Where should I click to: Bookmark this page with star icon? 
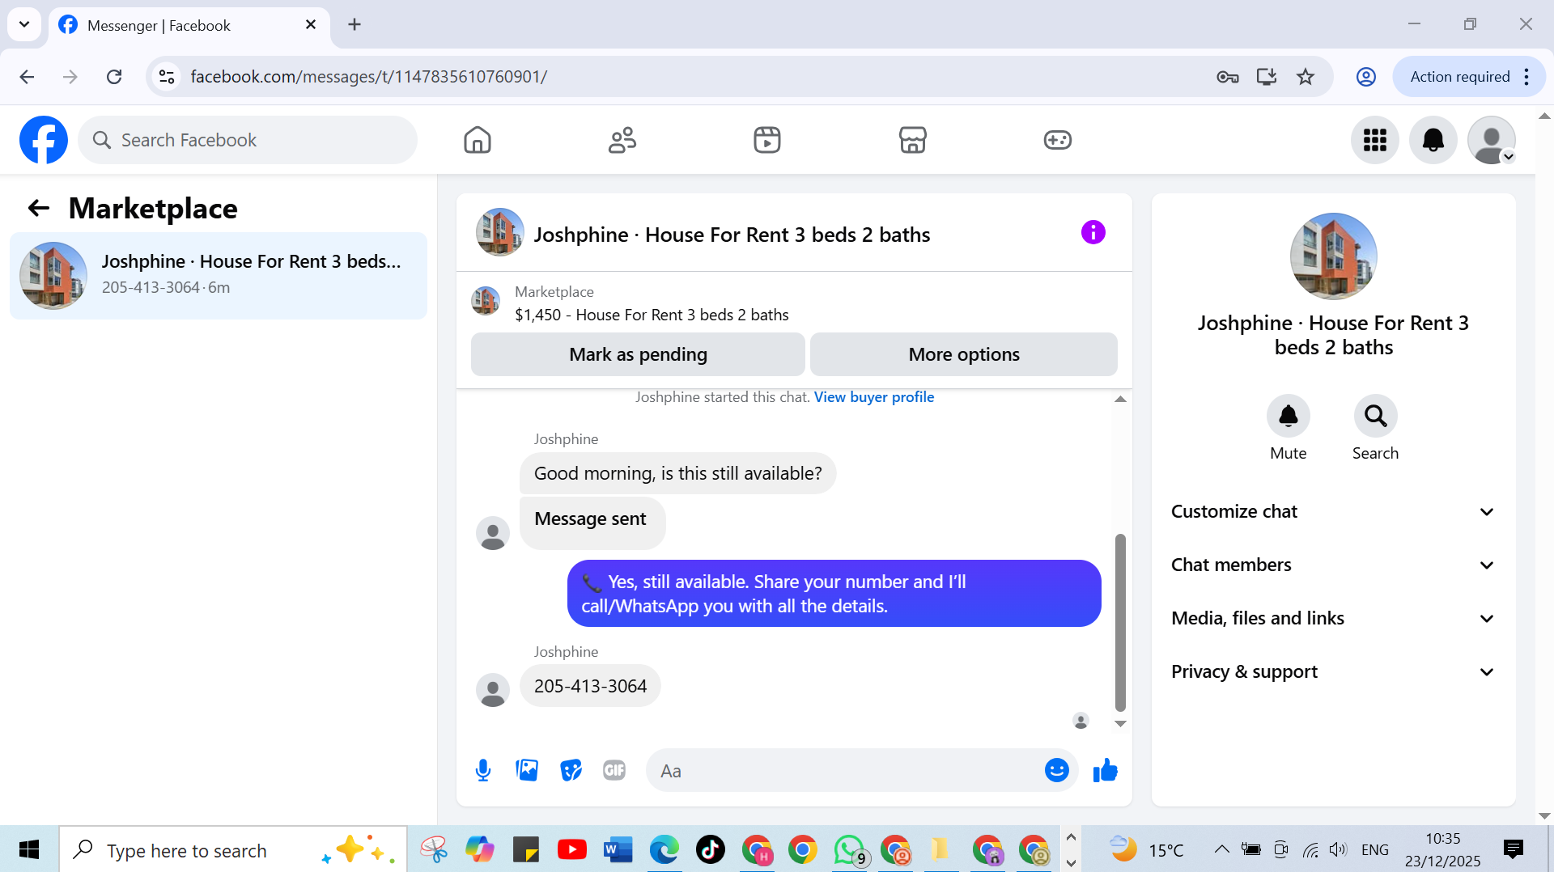point(1306,77)
